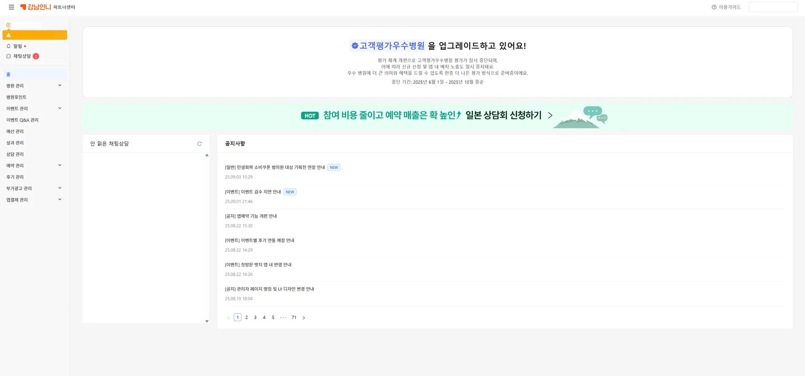Expand the 병원 관리 submenu chevron

point(60,85)
